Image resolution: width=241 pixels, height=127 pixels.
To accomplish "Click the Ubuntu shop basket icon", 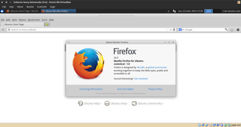I will (107, 103).
